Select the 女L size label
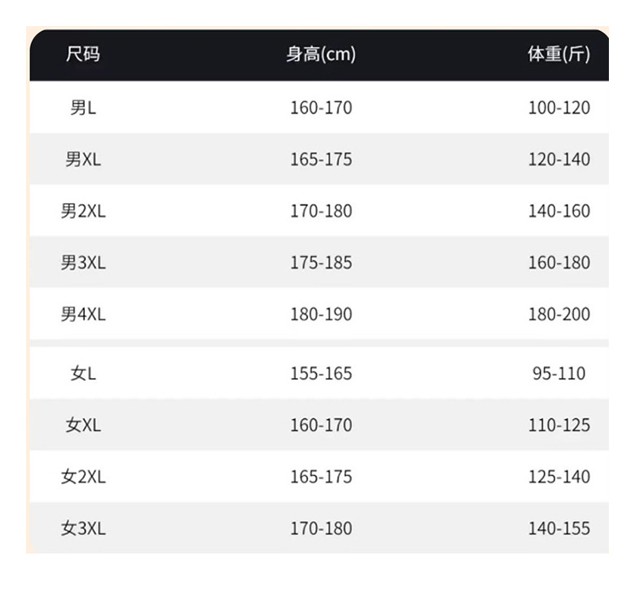Viewport: 644px width, 613px height. (x=83, y=373)
